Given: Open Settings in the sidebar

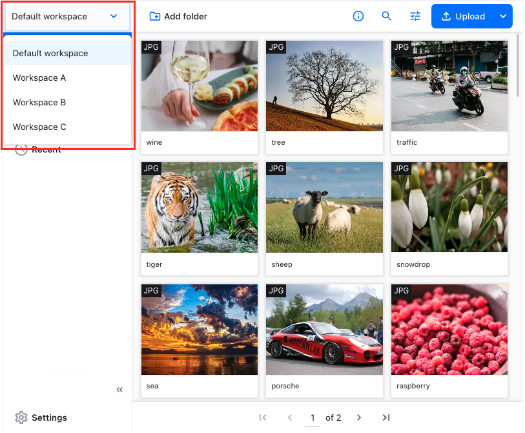Looking at the screenshot, I should 41,417.
